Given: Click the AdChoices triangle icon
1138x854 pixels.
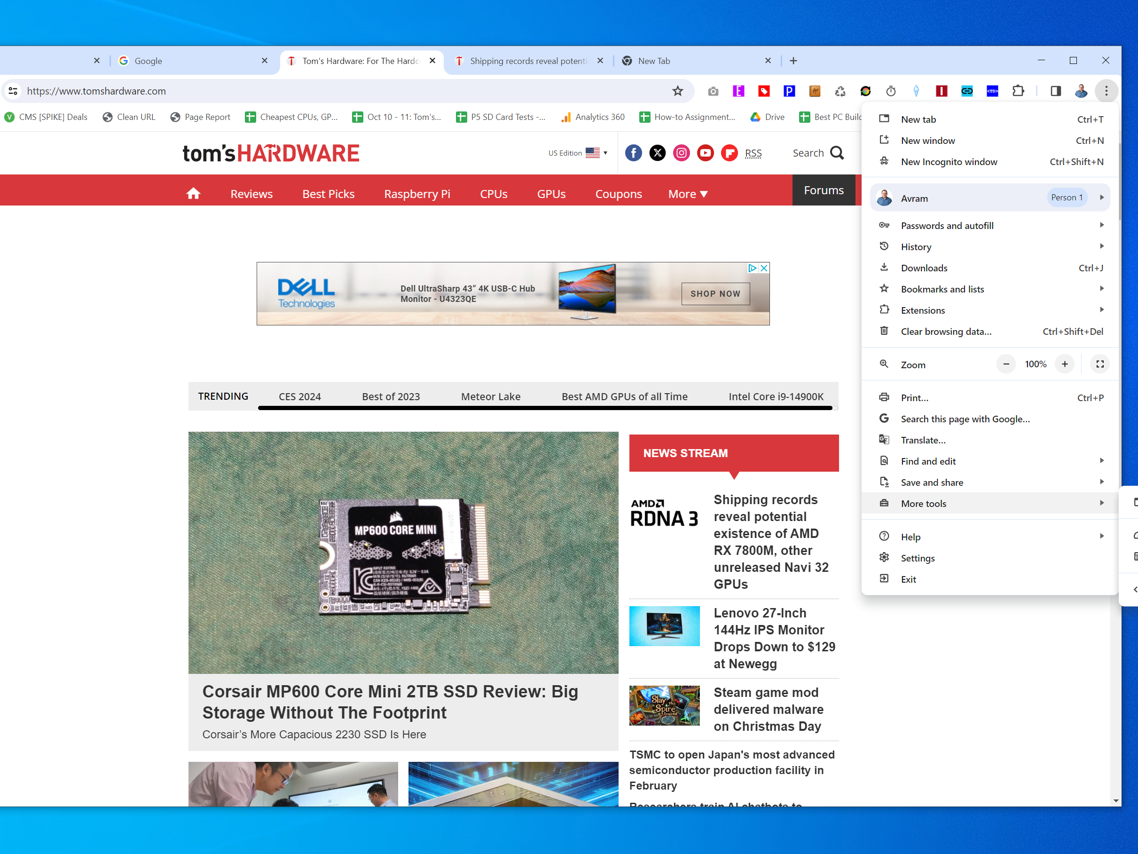Looking at the screenshot, I should coord(752,268).
